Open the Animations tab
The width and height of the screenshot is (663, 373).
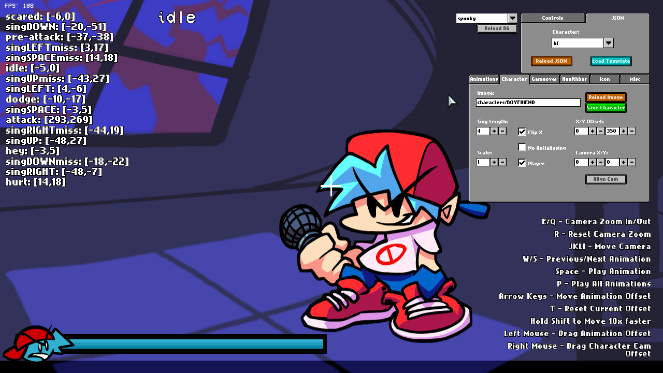pos(484,79)
